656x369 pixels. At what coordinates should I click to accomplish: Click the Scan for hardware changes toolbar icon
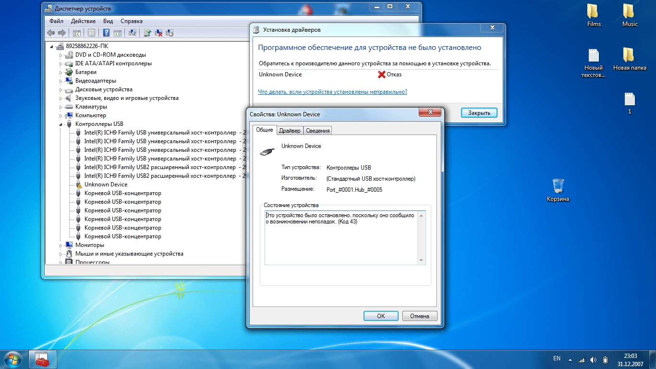pos(133,33)
